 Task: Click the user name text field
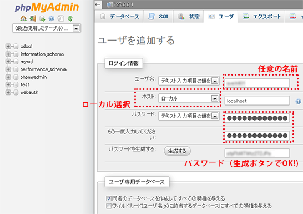(257, 83)
